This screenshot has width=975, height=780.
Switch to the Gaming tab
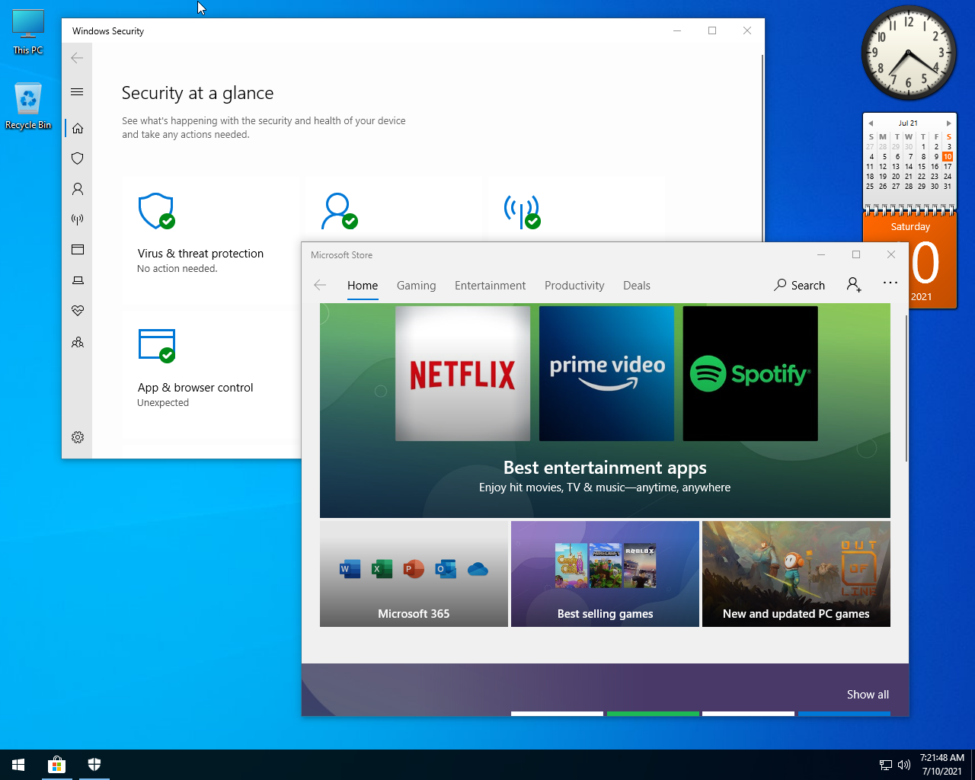[x=416, y=286]
